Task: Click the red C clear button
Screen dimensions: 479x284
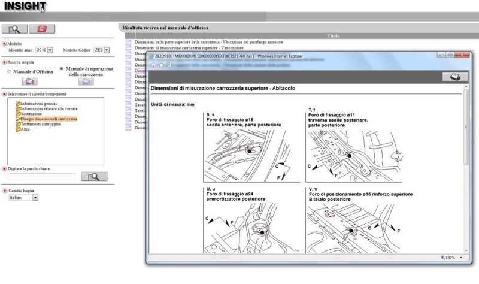Action: pos(42,29)
